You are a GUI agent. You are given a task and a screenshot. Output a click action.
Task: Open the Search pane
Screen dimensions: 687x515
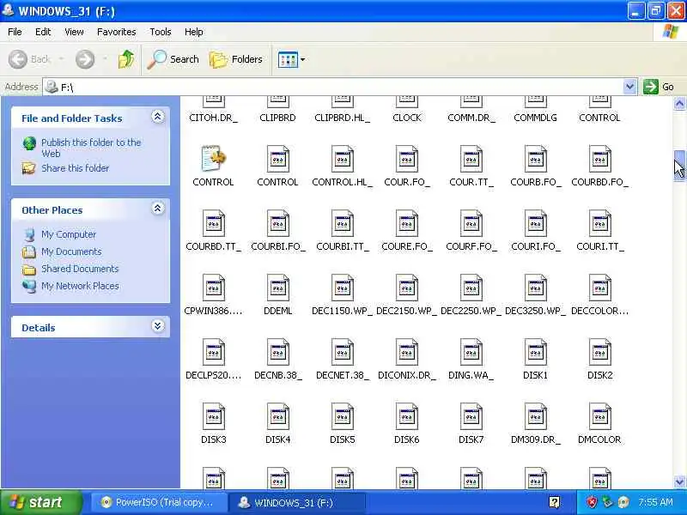pos(173,59)
